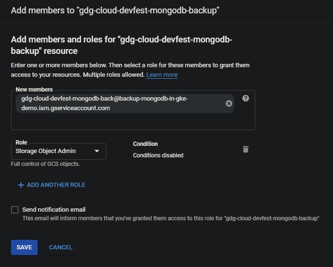Viewport: 333px width, 267px height.
Task: Open the Storage Object Admin role selector
Action: [x=52, y=151]
